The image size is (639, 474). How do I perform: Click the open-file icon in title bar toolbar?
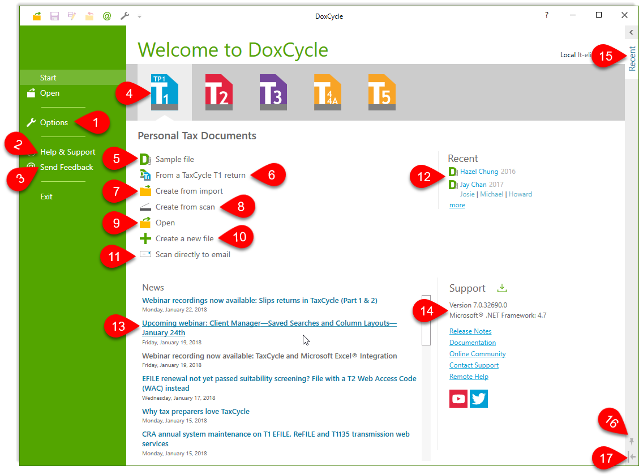[x=37, y=16]
